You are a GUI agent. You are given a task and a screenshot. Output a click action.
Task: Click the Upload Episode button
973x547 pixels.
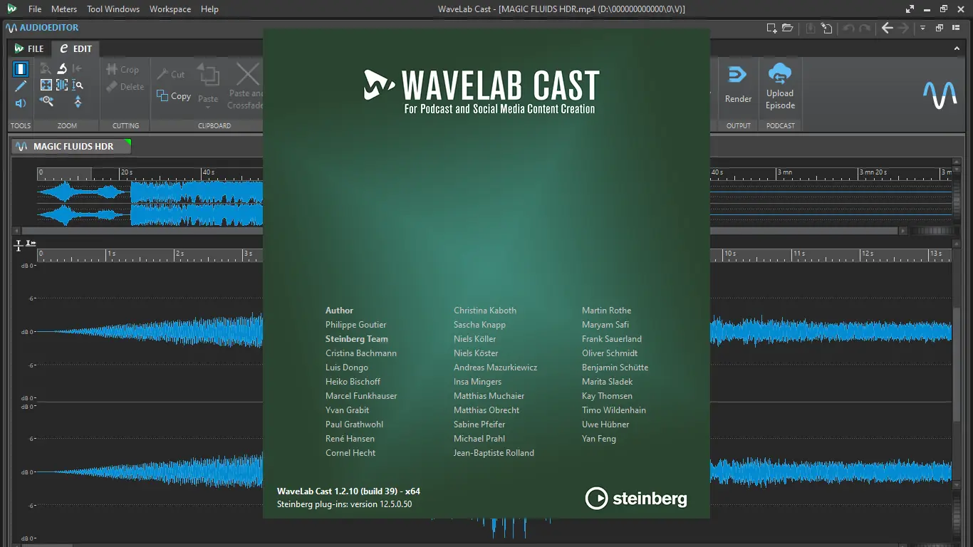tap(780, 85)
